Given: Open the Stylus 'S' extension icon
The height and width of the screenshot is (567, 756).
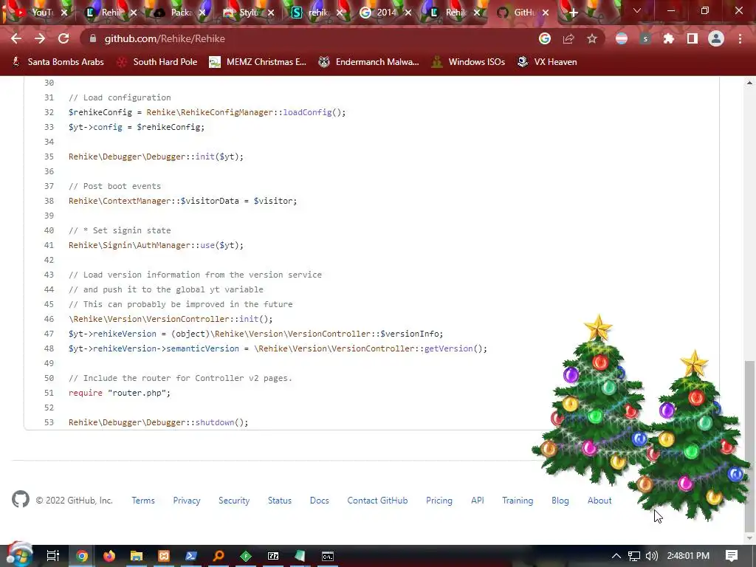Looking at the screenshot, I should tap(645, 38).
